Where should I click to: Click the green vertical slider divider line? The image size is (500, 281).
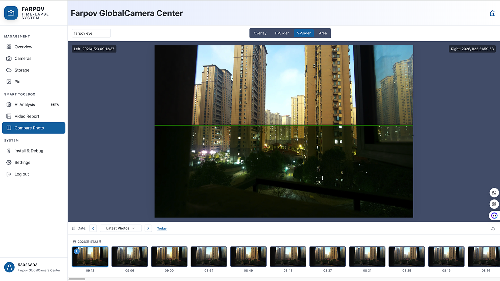point(284,125)
